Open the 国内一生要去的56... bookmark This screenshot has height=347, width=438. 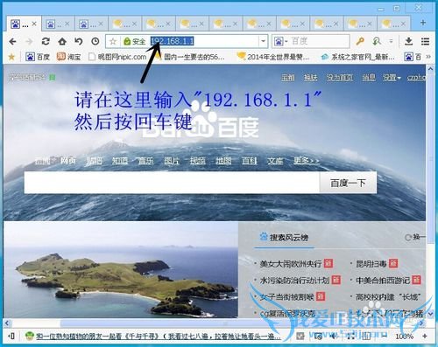pyautogui.click(x=190, y=57)
